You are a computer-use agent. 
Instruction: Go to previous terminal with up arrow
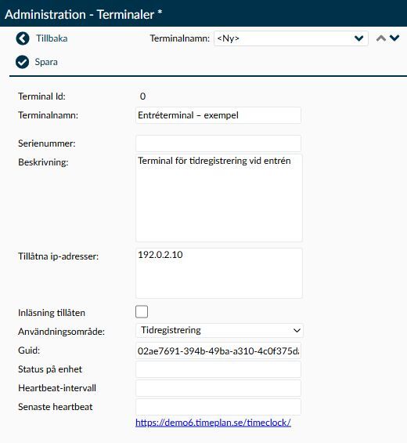click(x=381, y=38)
